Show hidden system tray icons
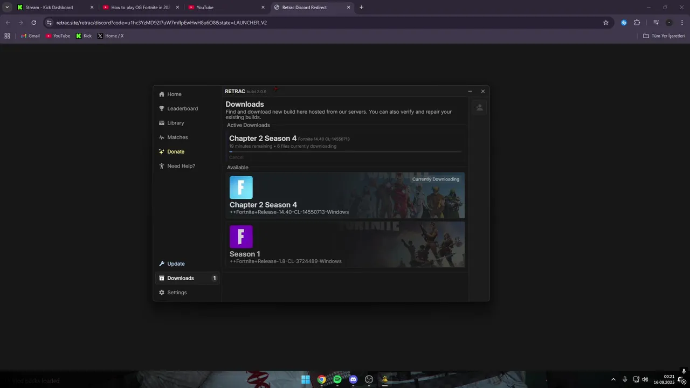The height and width of the screenshot is (388, 690). pyautogui.click(x=613, y=379)
